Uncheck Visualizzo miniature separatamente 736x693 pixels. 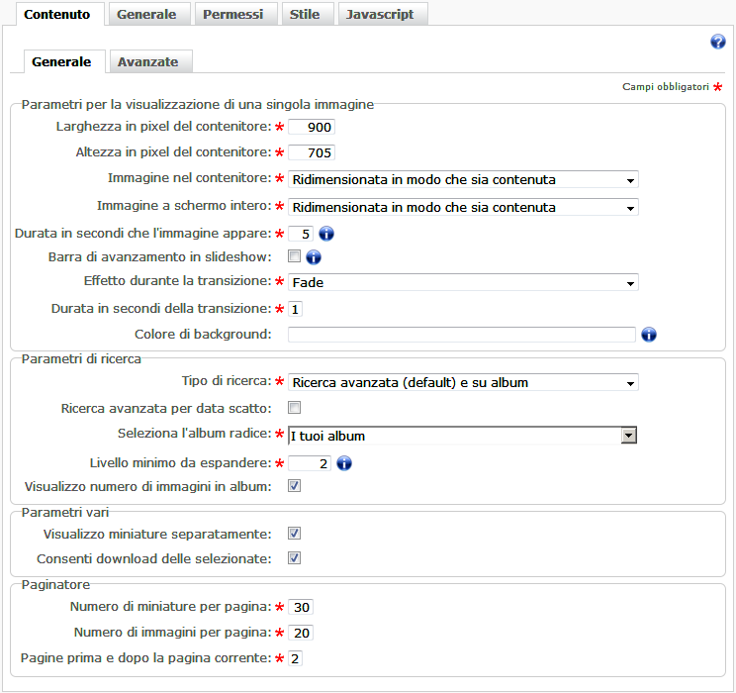tap(294, 534)
